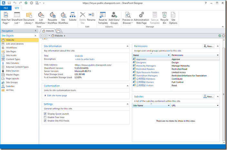Click the Web Part Page ribbon icon
Image resolution: width=227 pixels, height=150 pixels.
click(x=6, y=18)
